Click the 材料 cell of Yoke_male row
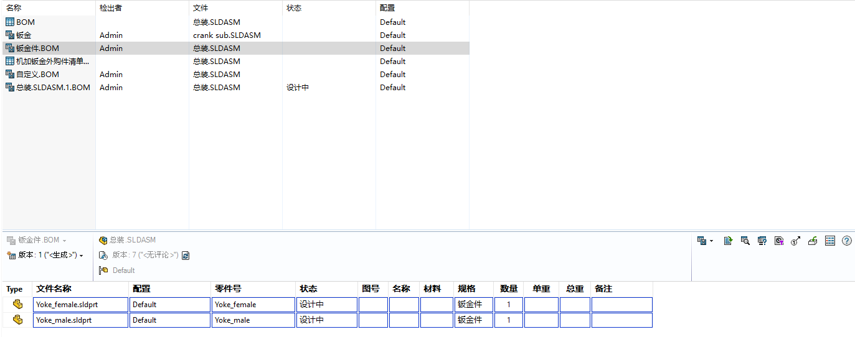 point(437,320)
